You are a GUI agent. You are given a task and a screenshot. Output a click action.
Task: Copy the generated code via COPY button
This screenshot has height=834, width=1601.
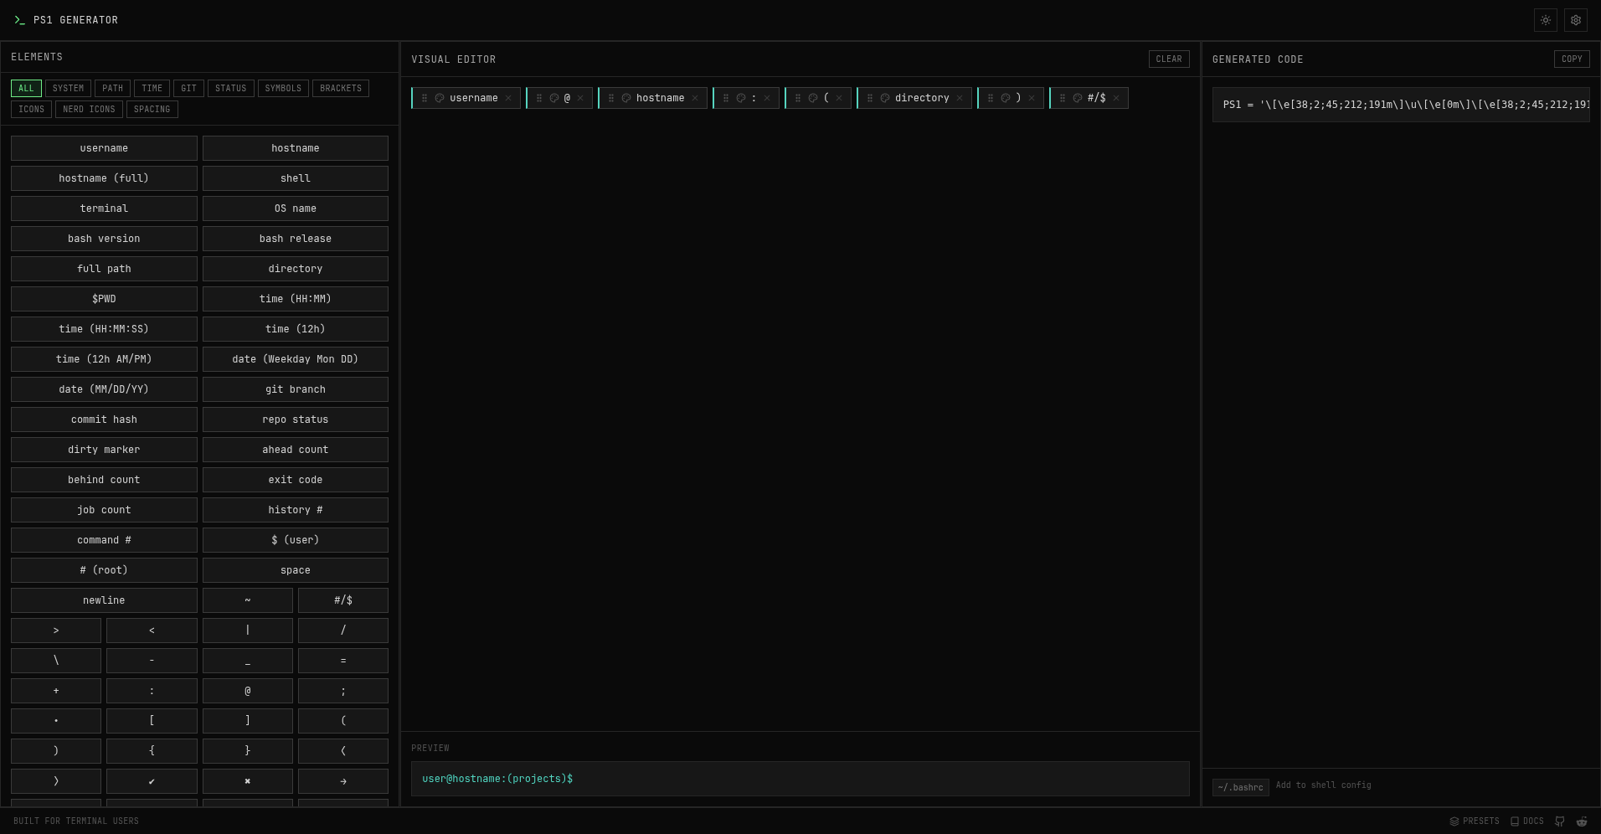point(1572,59)
